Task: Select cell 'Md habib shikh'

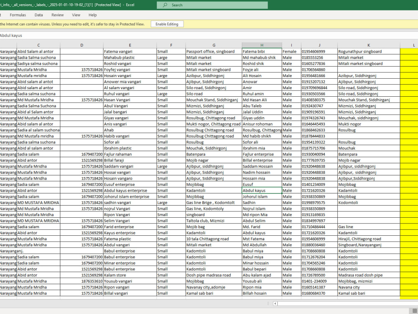Action: tap(262, 136)
